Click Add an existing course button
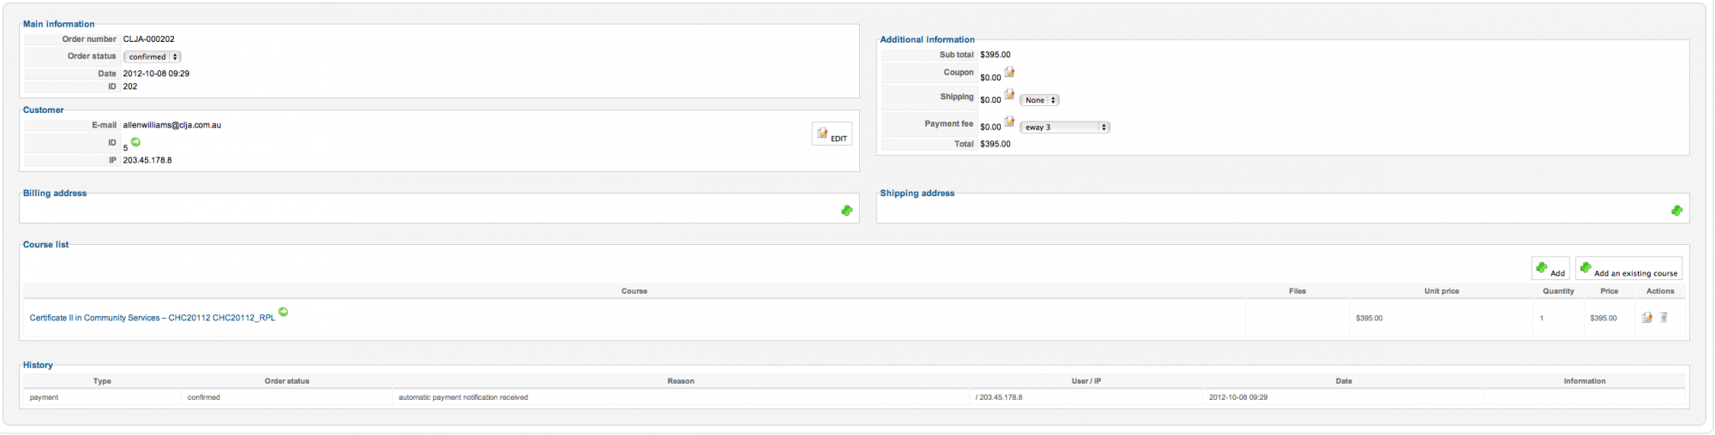Image resolution: width=1715 pixels, height=435 pixels. (x=1628, y=269)
